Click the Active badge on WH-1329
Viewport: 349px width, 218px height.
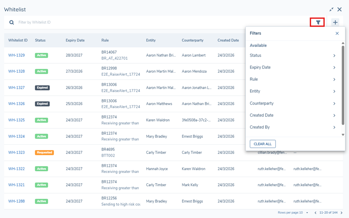tap(41, 55)
